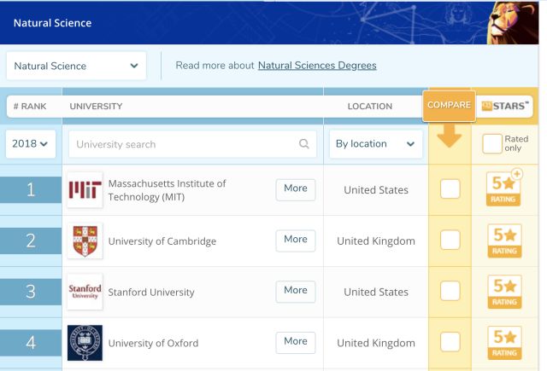Check the compare box for MIT
This screenshot has height=371, width=547.
coord(450,189)
